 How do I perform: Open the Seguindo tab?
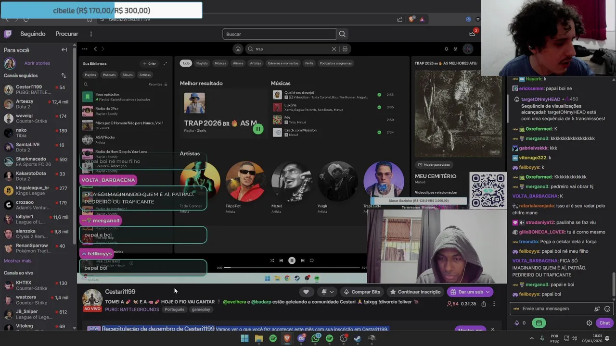tap(33, 34)
